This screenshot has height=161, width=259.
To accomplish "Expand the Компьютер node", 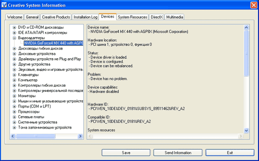I will pos(14,80).
